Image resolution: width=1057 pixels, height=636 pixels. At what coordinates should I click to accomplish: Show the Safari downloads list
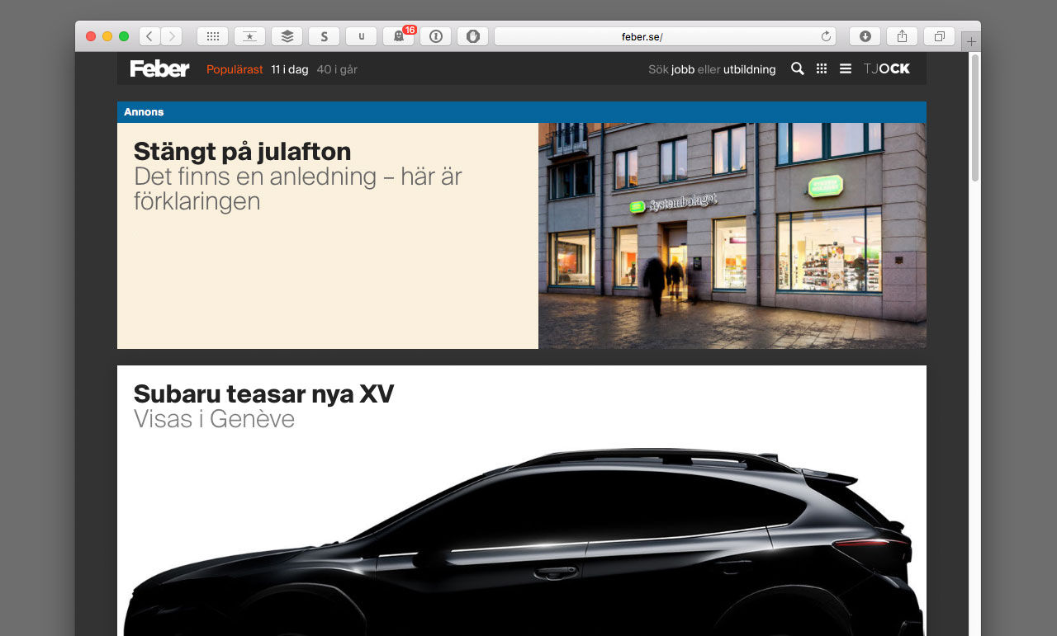click(x=865, y=36)
